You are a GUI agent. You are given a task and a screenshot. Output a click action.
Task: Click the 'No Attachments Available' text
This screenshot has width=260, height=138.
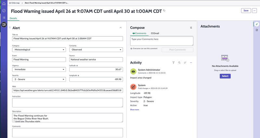pos(225,66)
